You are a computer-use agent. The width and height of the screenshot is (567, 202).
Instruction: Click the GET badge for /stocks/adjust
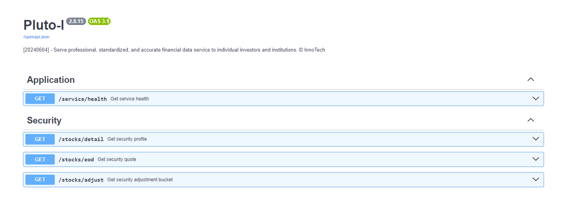pyautogui.click(x=40, y=180)
